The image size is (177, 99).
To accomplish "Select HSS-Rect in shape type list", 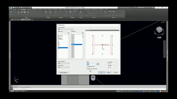I will pyautogui.click(x=60, y=38).
